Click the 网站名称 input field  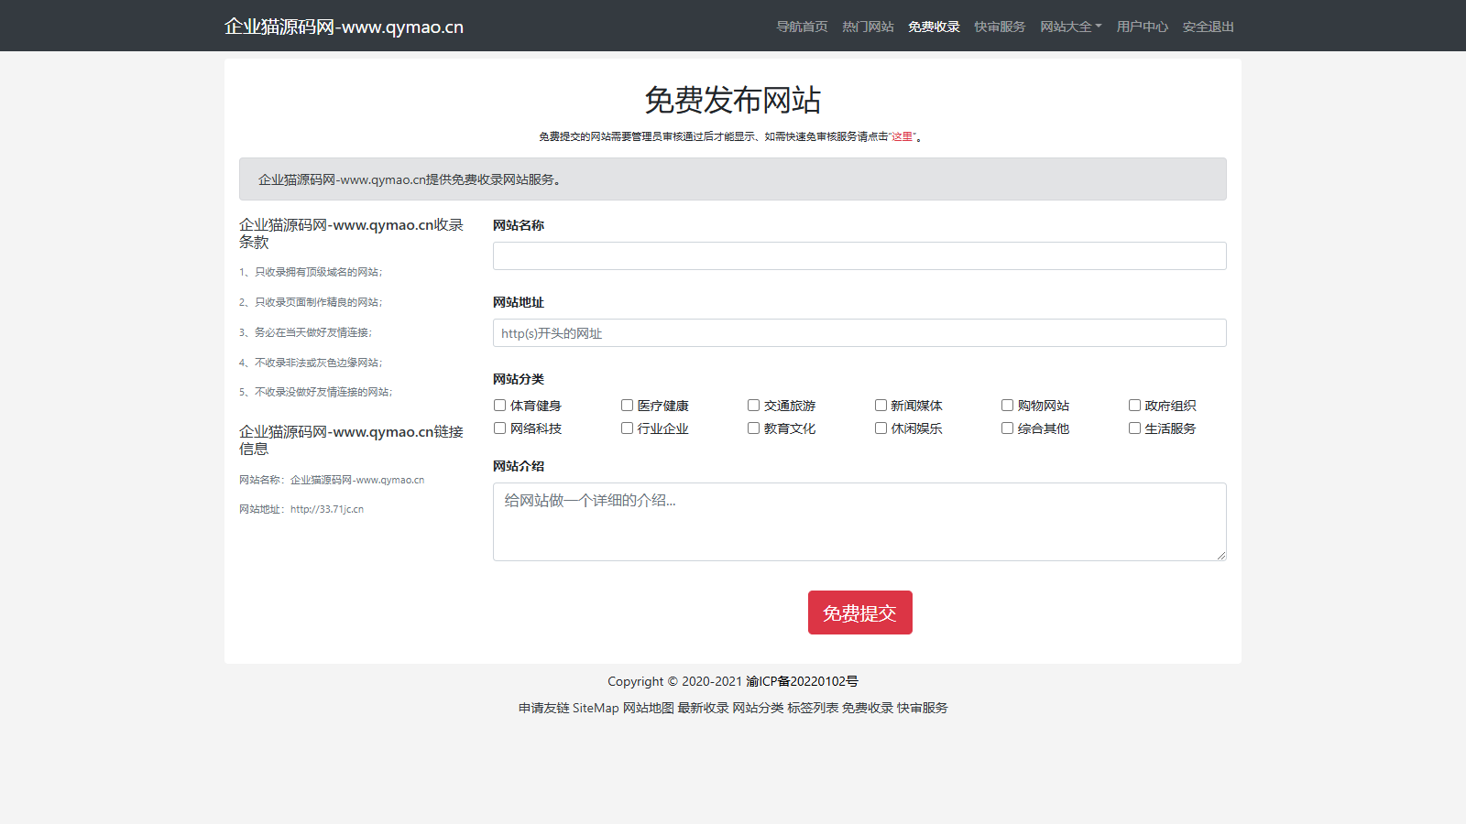tap(859, 256)
